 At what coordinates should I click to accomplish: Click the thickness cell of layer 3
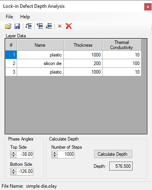click(x=83, y=72)
